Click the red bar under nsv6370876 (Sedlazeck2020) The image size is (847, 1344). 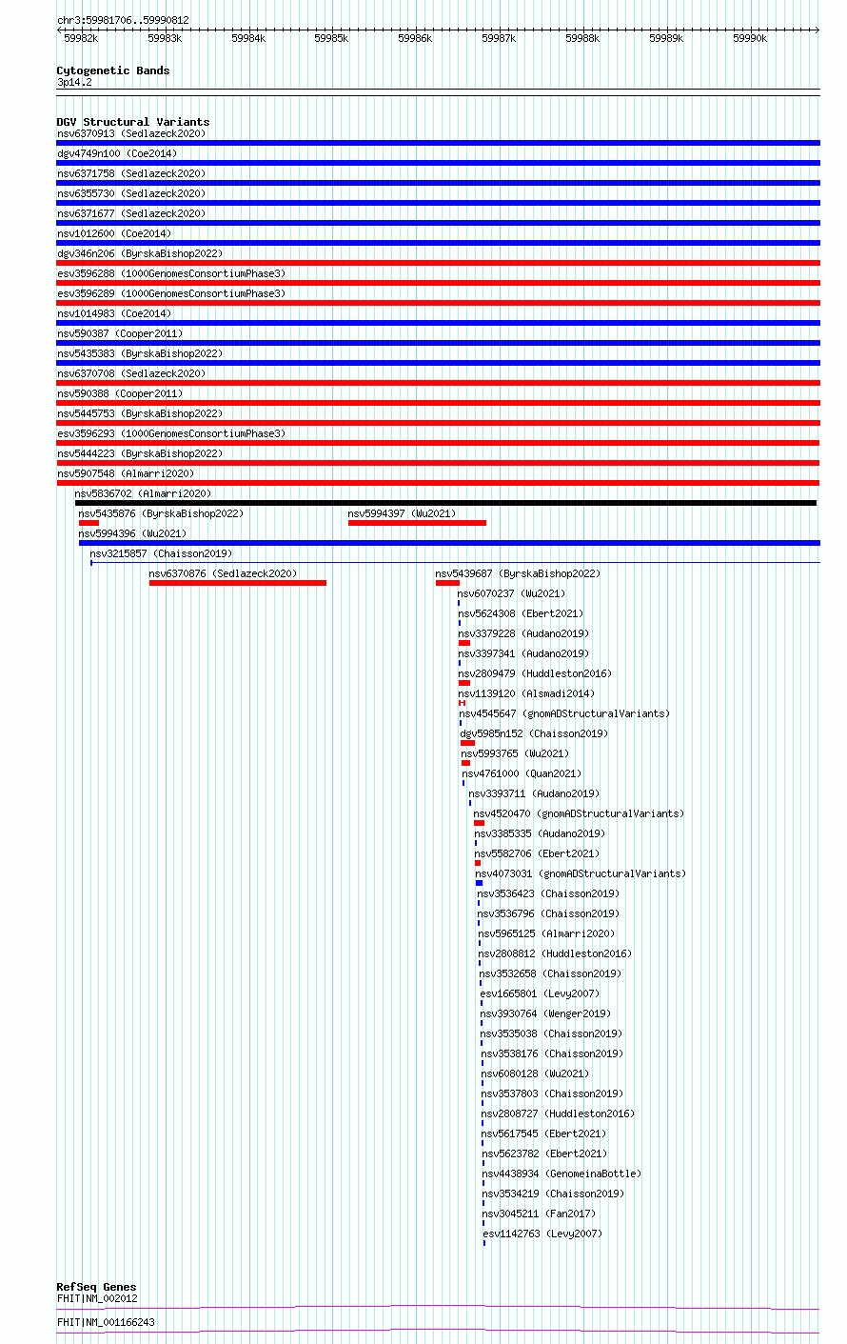tap(238, 583)
